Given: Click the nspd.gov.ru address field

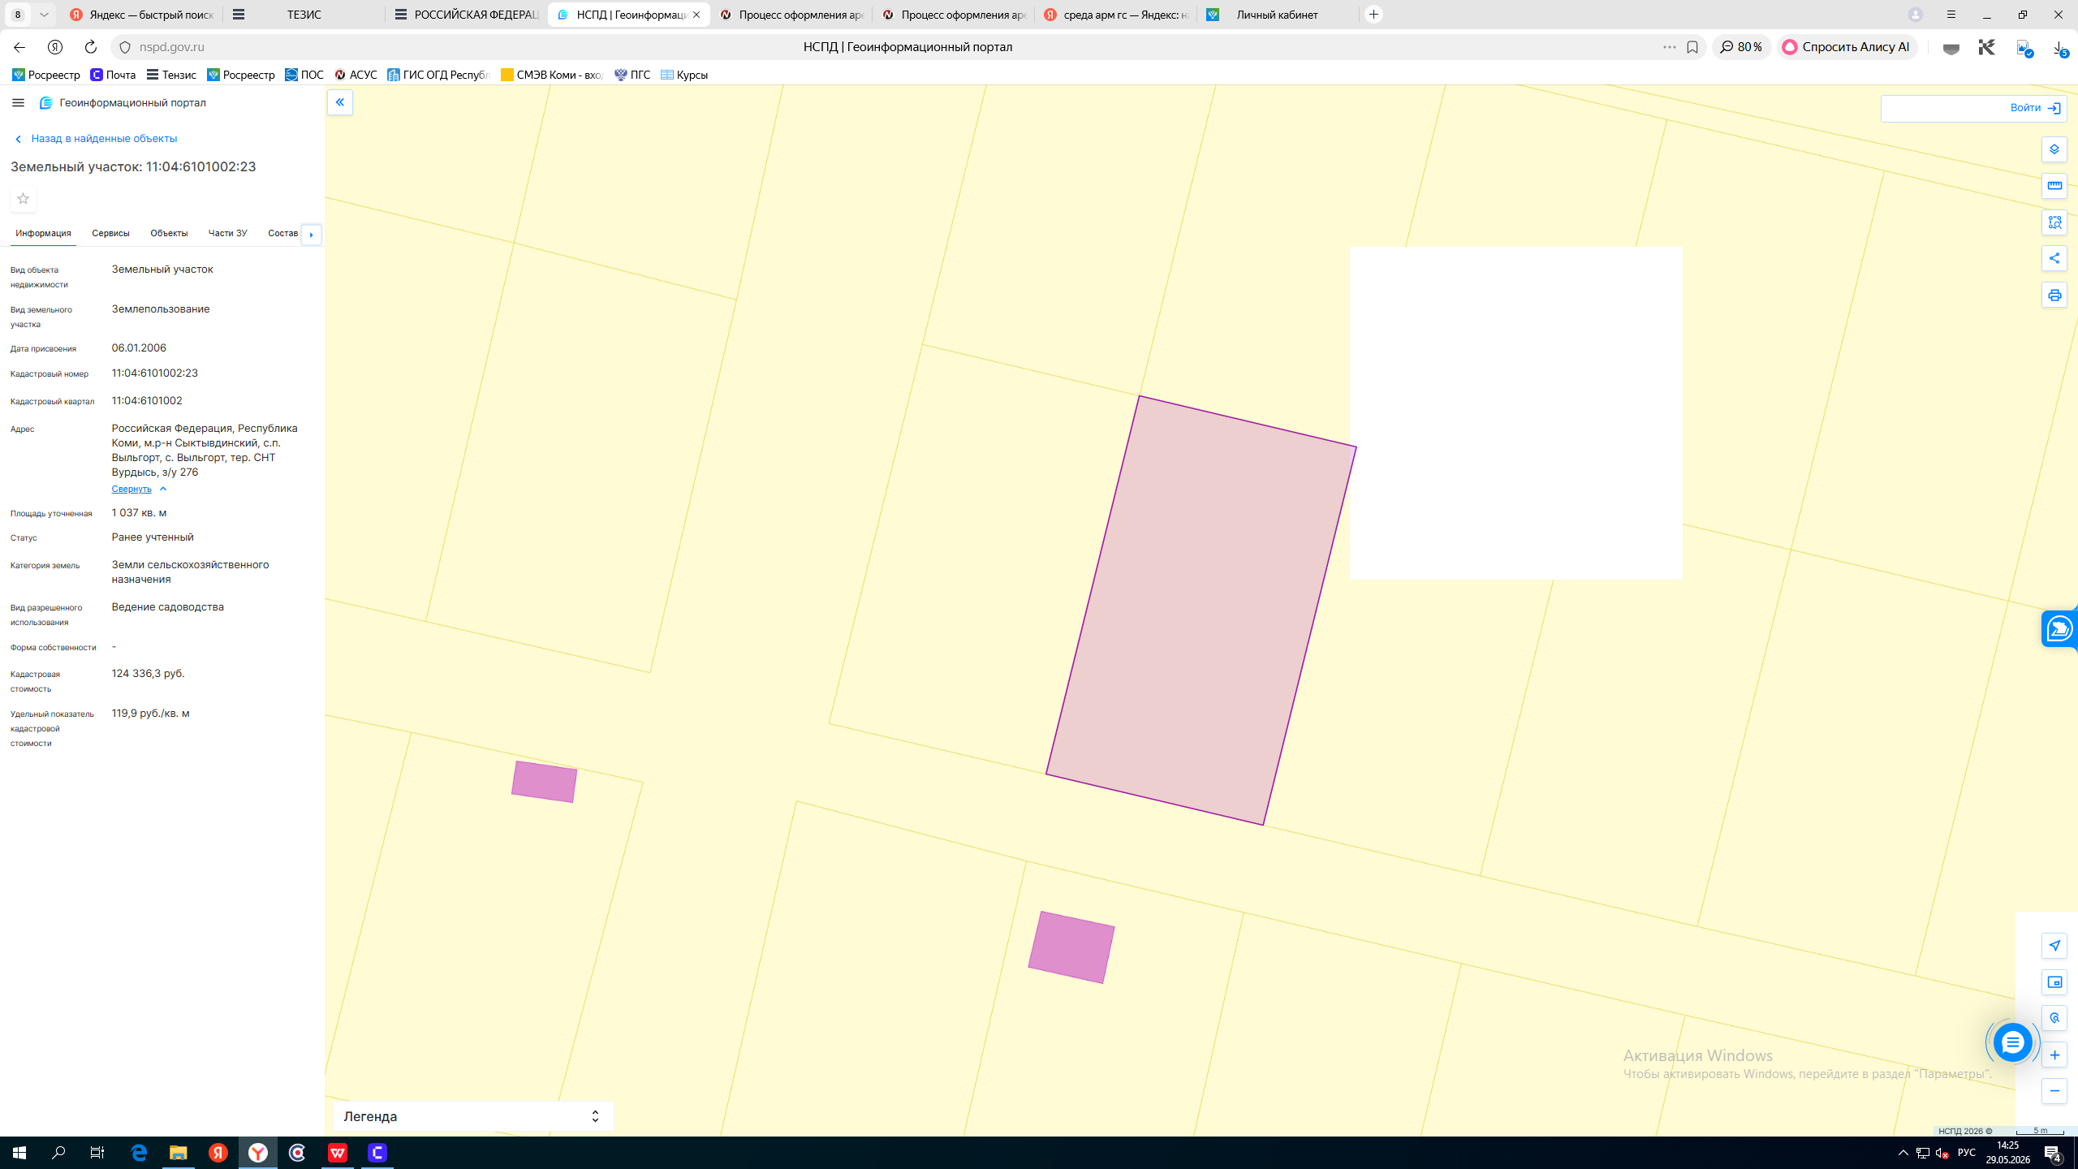Looking at the screenshot, I should 171,47.
